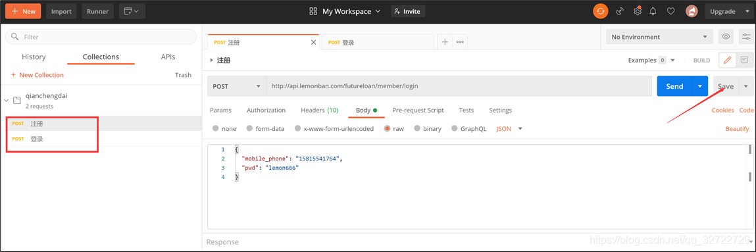Open the Tests tab
This screenshot has width=756, height=252.
coord(466,111)
